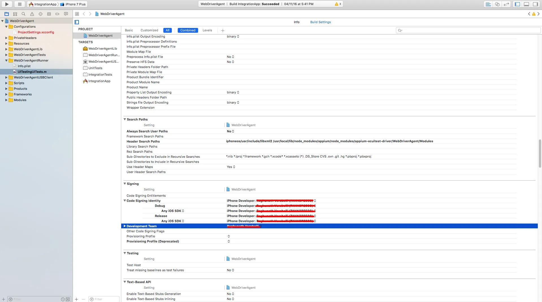
Task: Switch to the Assistant editor
Action: click(x=497, y=4)
